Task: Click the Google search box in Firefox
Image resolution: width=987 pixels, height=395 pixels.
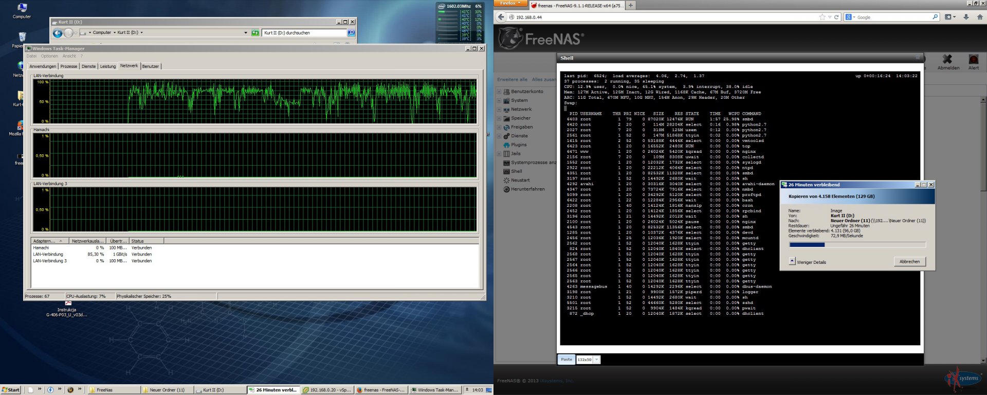Action: pyautogui.click(x=893, y=17)
